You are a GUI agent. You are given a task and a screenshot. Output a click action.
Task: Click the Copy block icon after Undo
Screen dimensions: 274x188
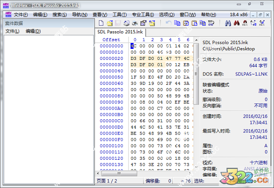[x=177, y=23]
